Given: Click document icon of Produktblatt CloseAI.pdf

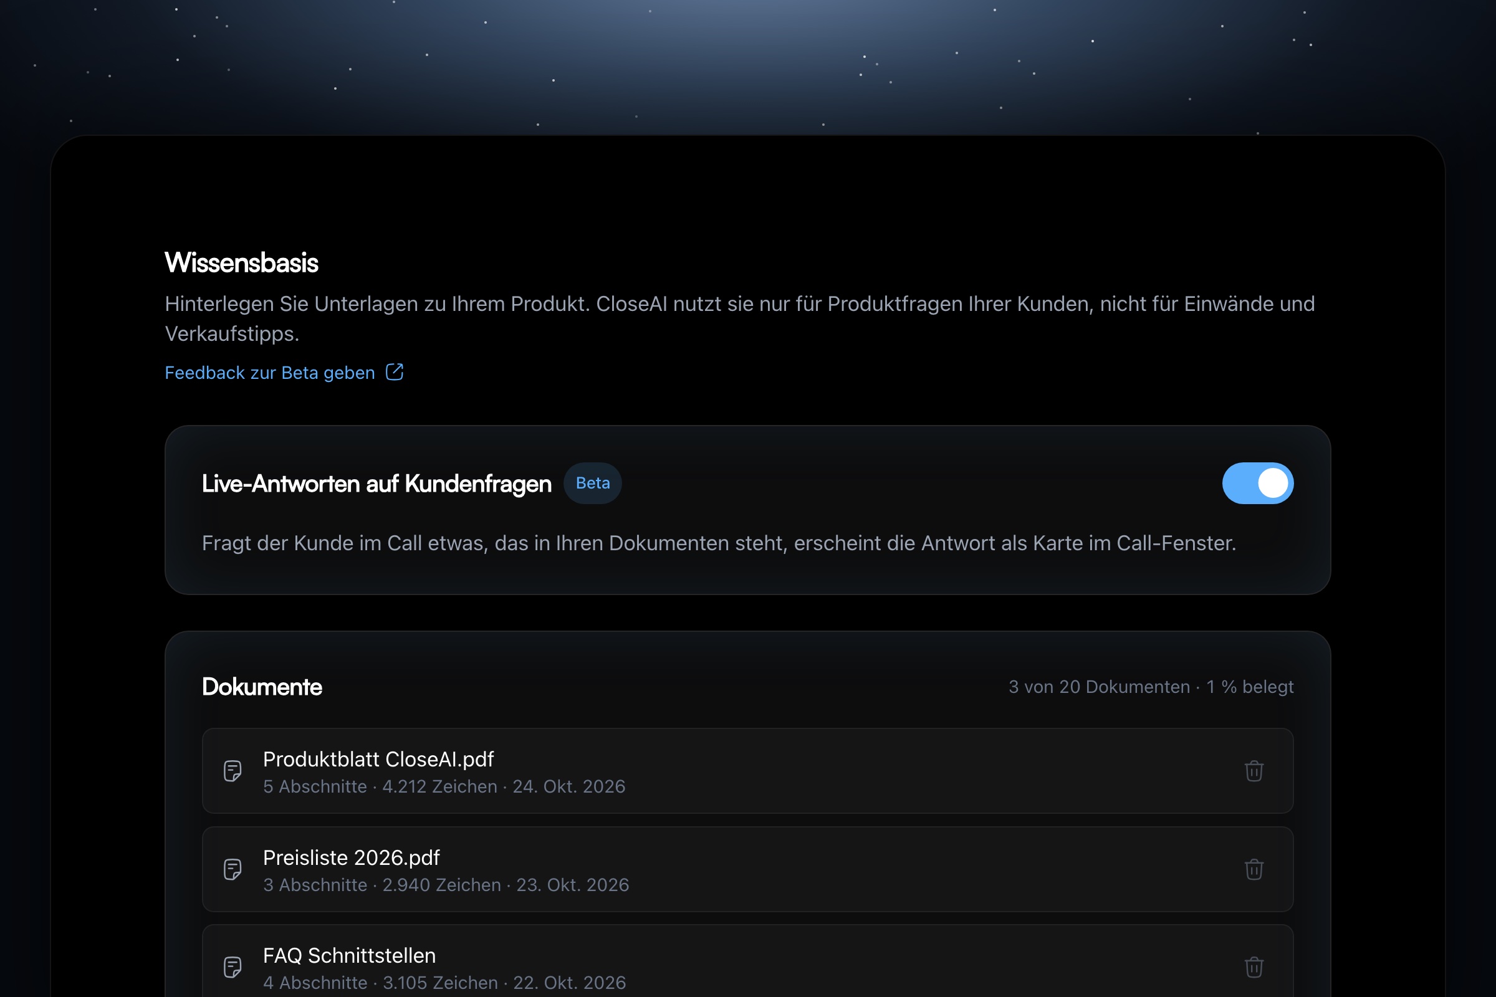Looking at the screenshot, I should 233,771.
